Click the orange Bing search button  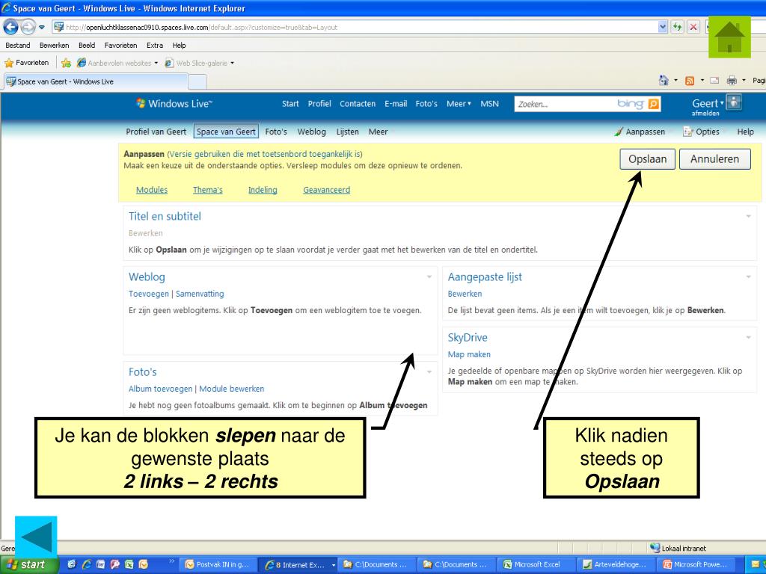[654, 104]
